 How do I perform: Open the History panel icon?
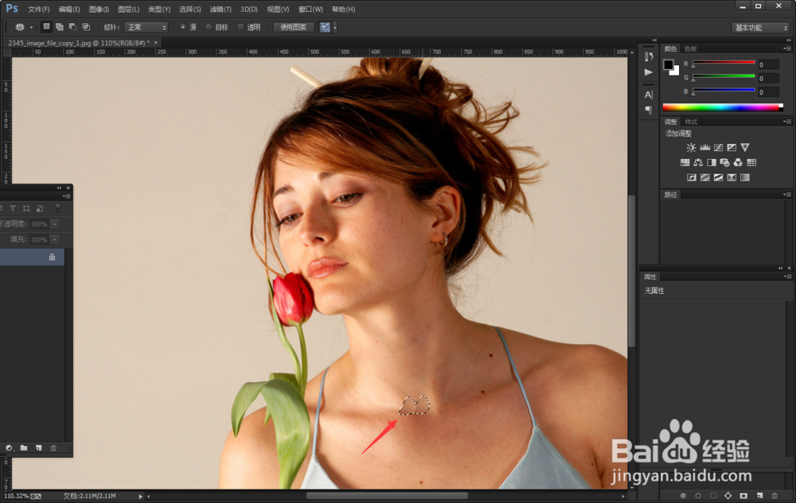click(x=648, y=56)
